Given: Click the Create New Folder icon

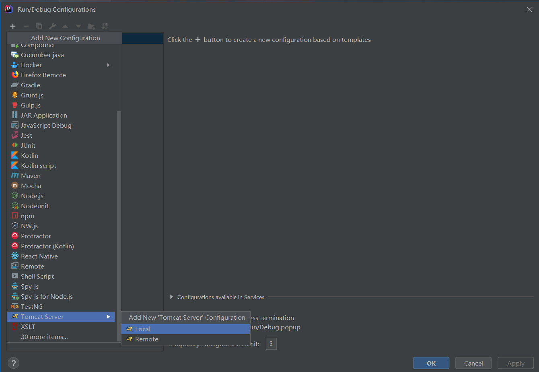Looking at the screenshot, I should pyautogui.click(x=91, y=26).
